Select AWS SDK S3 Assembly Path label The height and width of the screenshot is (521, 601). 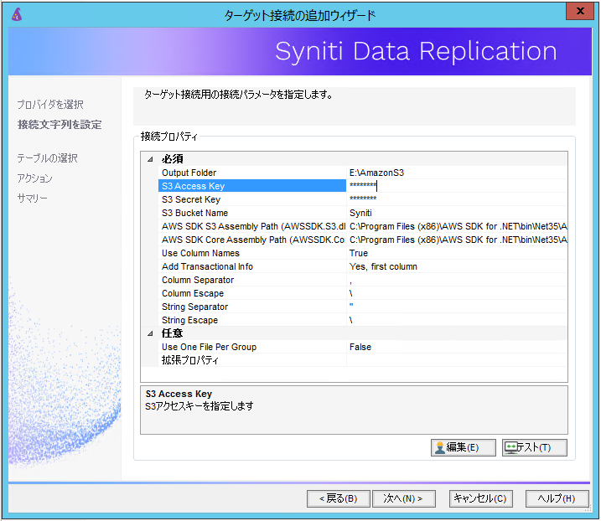(x=252, y=226)
